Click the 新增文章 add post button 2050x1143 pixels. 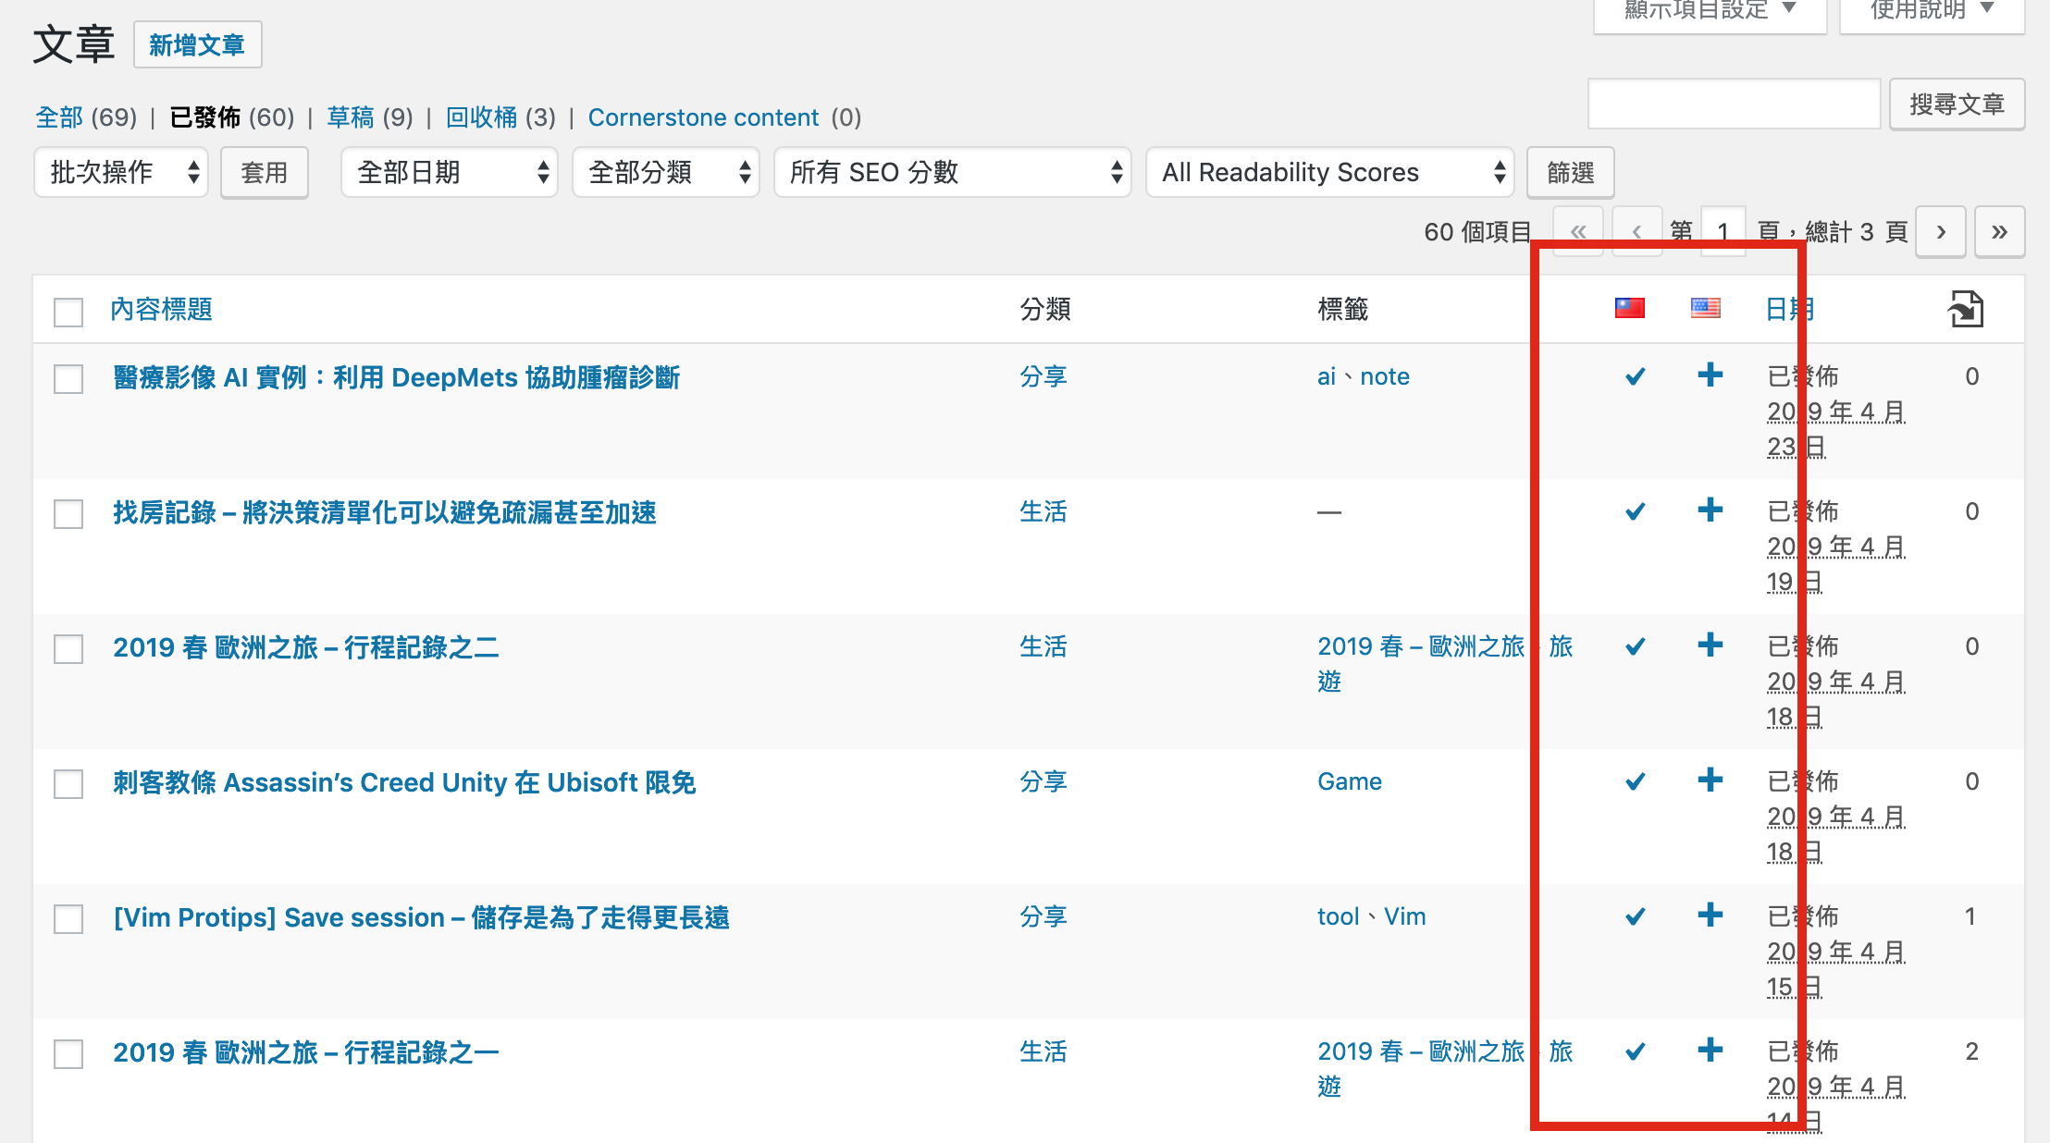pos(197,44)
